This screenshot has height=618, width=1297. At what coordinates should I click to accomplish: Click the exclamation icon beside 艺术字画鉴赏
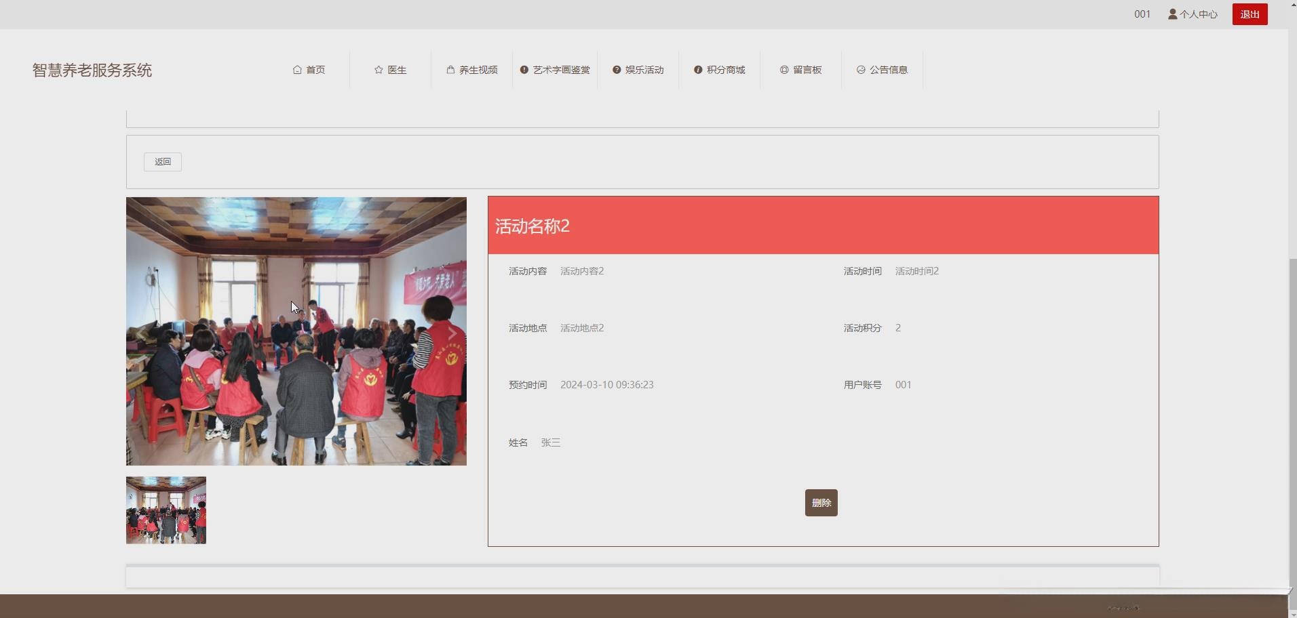524,70
